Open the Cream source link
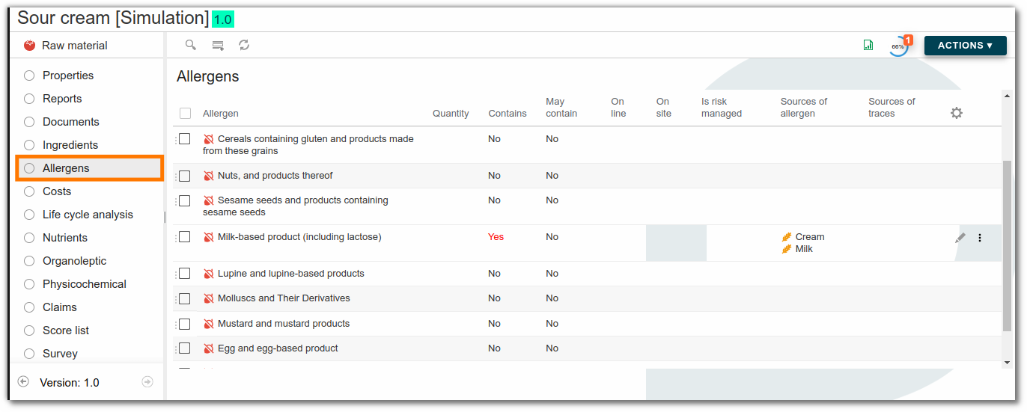Image resolution: width=1027 pixels, height=412 pixels. (x=809, y=237)
